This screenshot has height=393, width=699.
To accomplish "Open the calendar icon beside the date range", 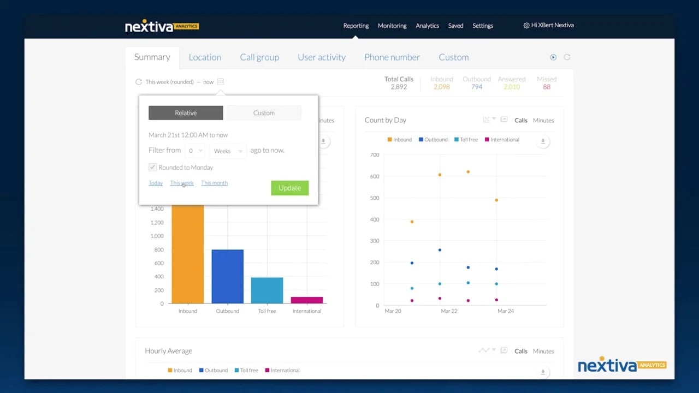I will (x=220, y=81).
